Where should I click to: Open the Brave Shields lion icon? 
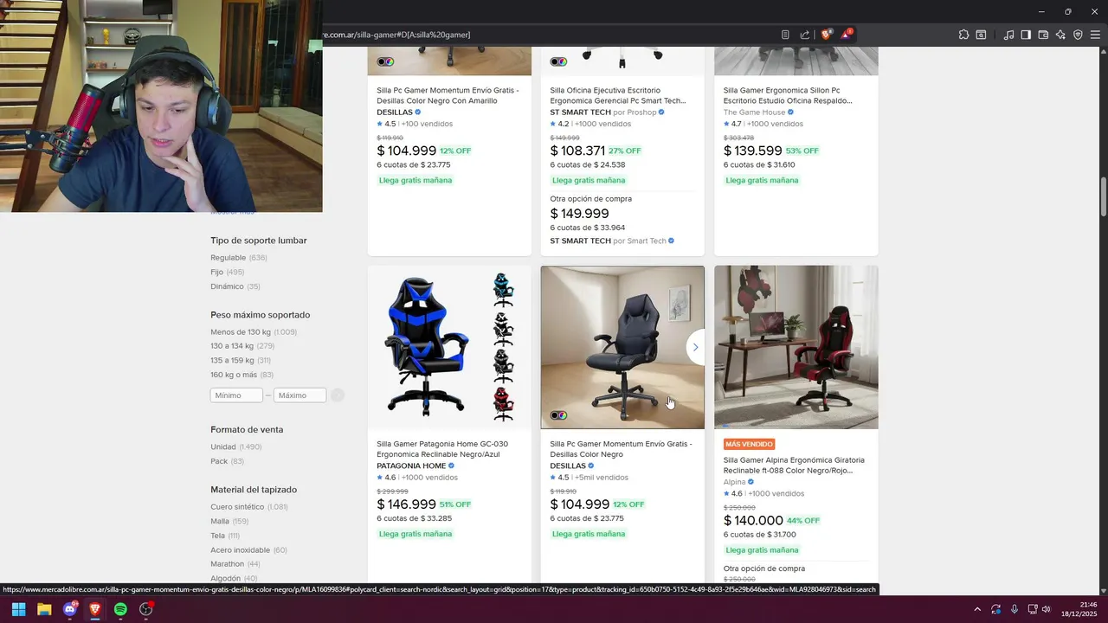pyautogui.click(x=826, y=35)
